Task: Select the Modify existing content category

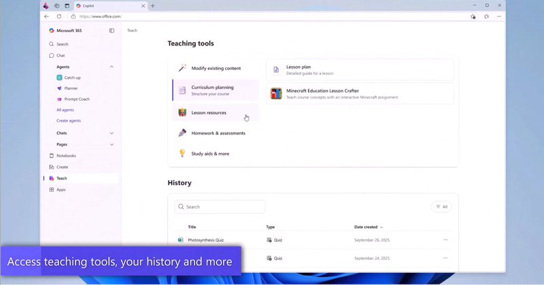Action: 216,69
